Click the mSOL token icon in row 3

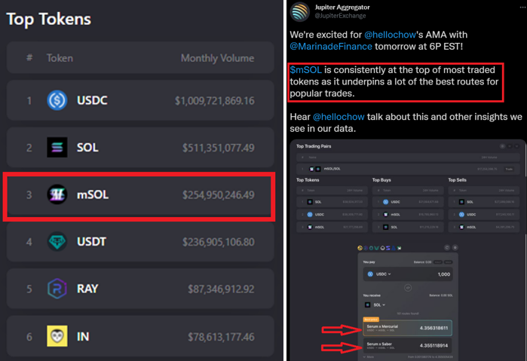[57, 194]
